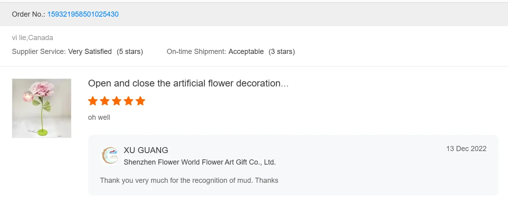Image resolution: width=508 pixels, height=207 pixels.
Task: Click the 13 Dec 2022 reply date
Action: (x=466, y=149)
